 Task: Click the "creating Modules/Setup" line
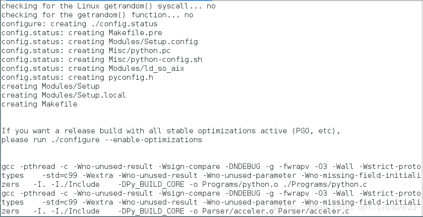pos(51,86)
